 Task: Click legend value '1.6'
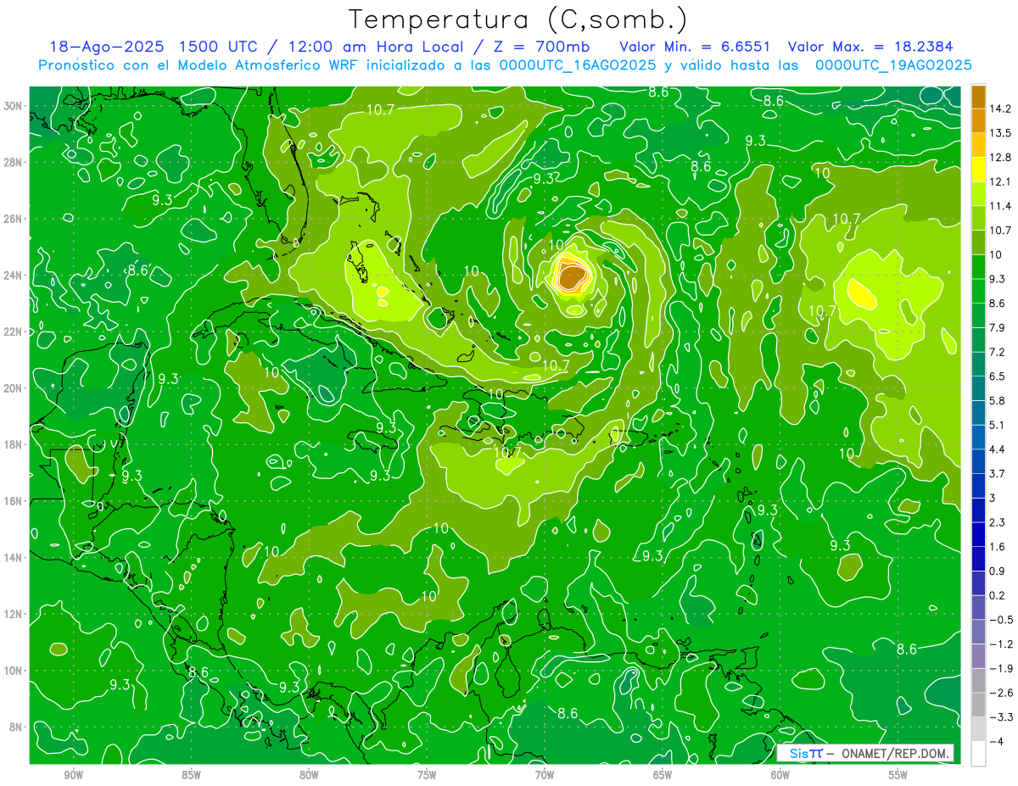pyautogui.click(x=997, y=547)
